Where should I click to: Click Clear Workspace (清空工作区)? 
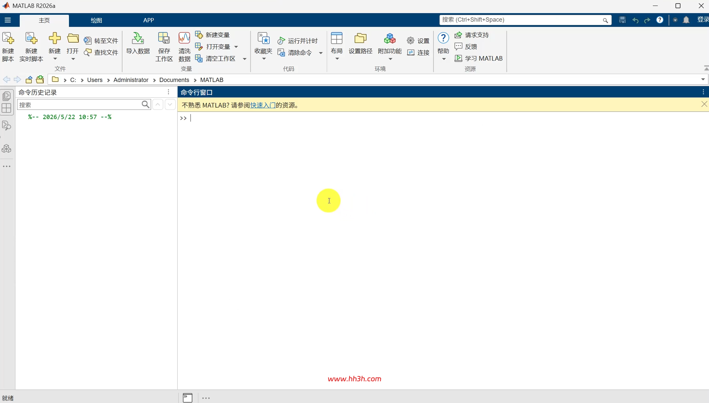coord(215,58)
